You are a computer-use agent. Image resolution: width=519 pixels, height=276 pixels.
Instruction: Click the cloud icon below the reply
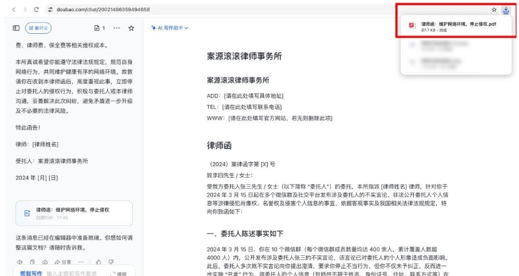click(x=45, y=262)
